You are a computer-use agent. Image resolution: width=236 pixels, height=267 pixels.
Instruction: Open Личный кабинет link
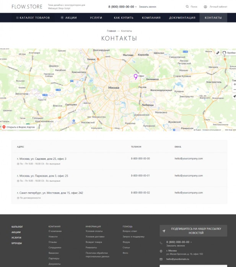click(x=218, y=6)
